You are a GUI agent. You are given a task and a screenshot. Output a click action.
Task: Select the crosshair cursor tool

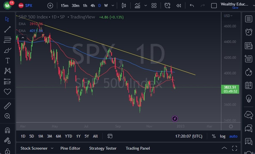[7, 19]
